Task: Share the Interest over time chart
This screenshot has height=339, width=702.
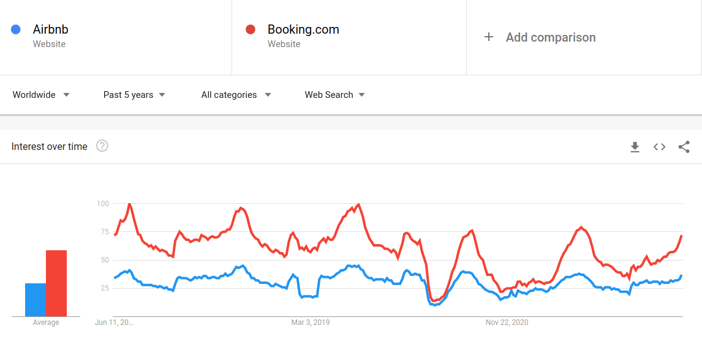Action: (684, 147)
